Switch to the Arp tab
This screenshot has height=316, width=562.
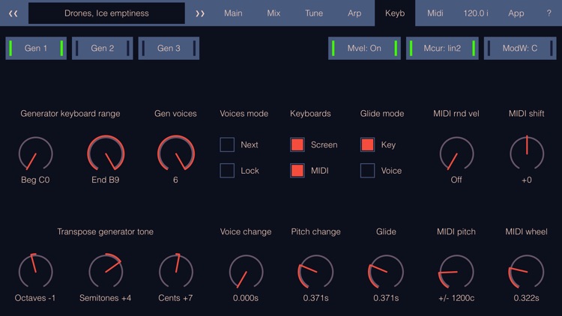point(354,13)
